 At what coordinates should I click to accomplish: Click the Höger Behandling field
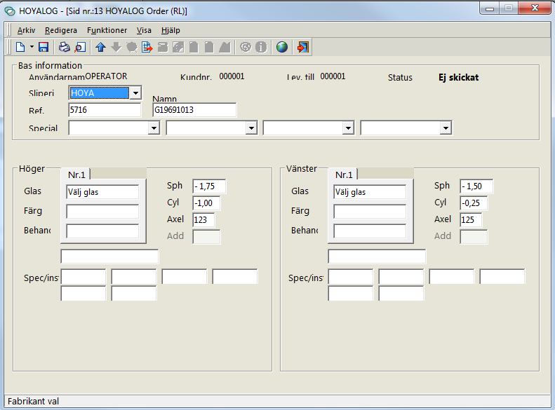tap(102, 231)
